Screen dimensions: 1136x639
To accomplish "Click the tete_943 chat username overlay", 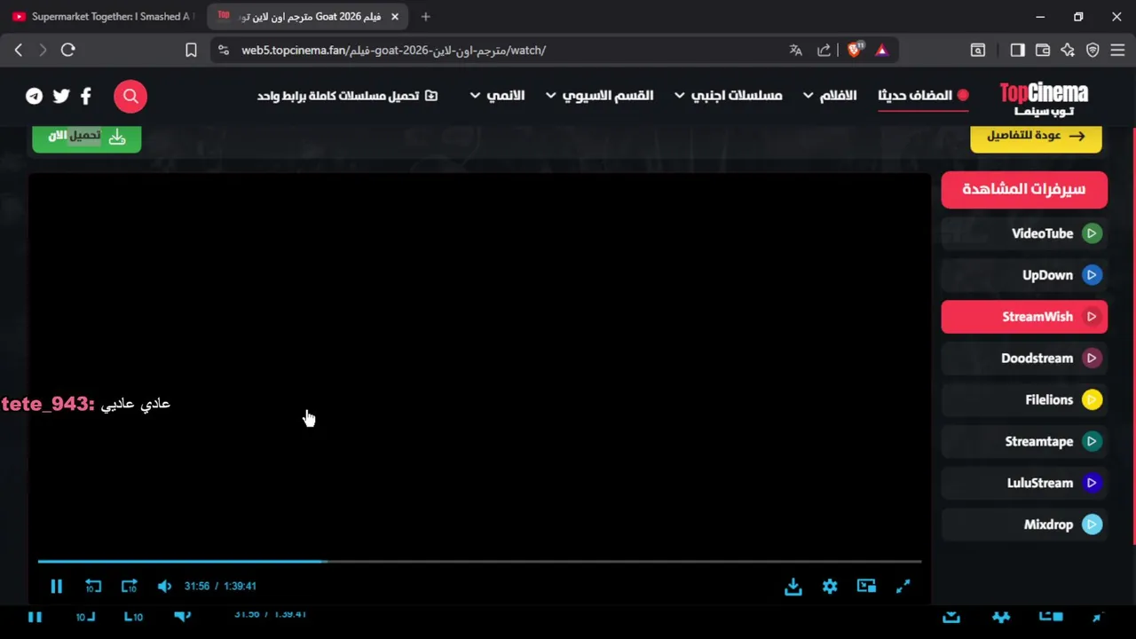I will 48,404.
